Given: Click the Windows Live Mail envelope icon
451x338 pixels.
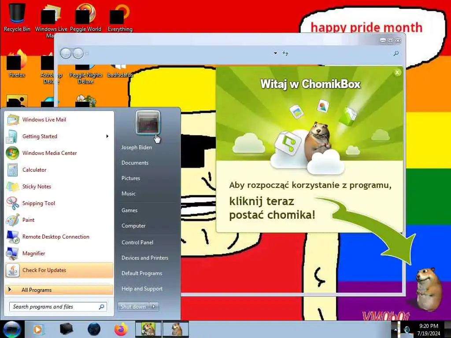Looking at the screenshot, I should pyautogui.click(x=13, y=120).
